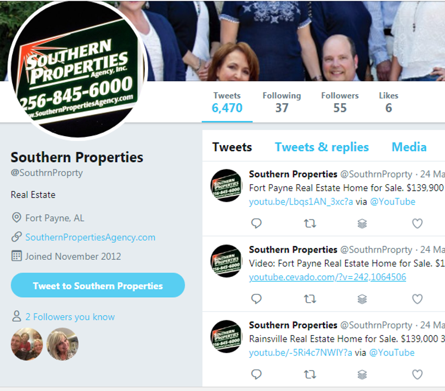The height and width of the screenshot is (391, 445).
Task: Show the 6 Likes
Action: [x=389, y=103]
